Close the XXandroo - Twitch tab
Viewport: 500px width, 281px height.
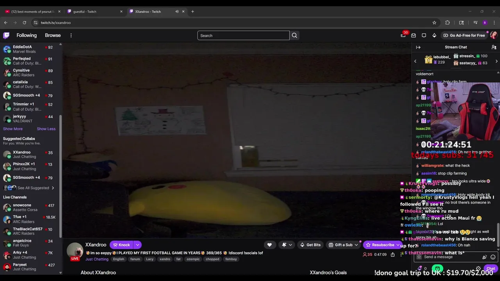(x=183, y=11)
